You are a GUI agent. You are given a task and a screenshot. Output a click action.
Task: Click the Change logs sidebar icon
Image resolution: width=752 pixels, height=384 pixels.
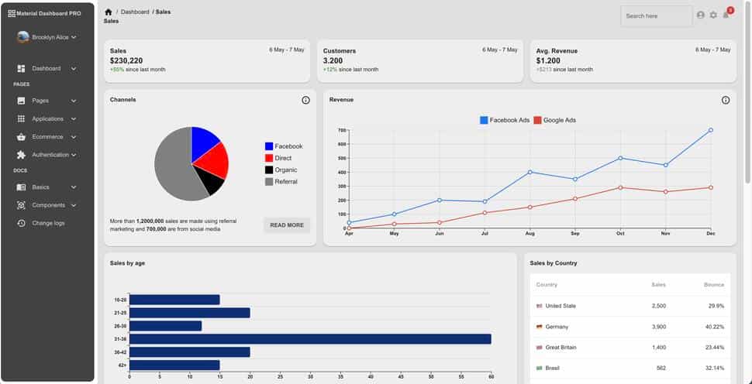tap(21, 223)
